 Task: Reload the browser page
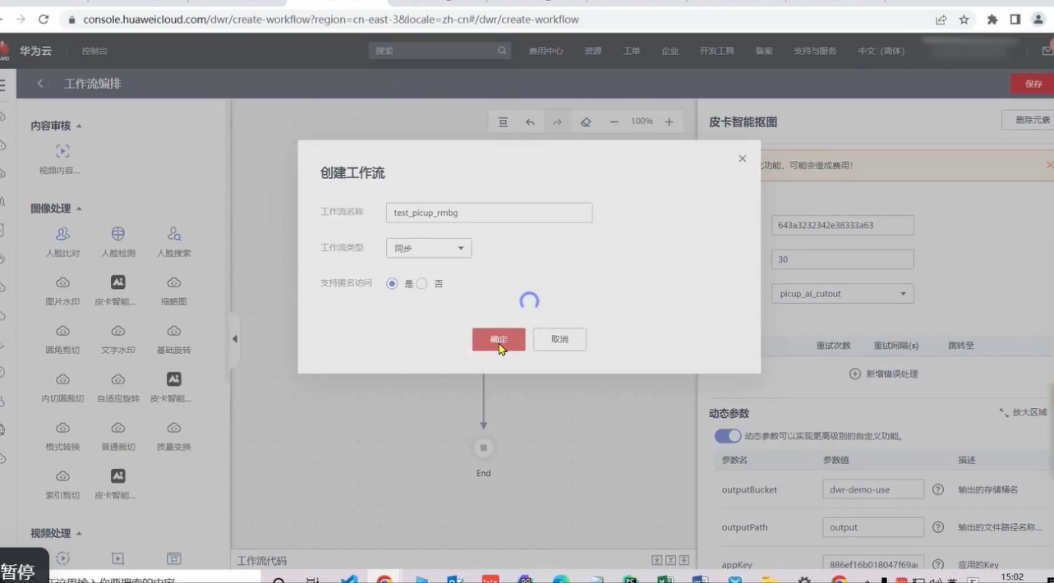coord(44,19)
